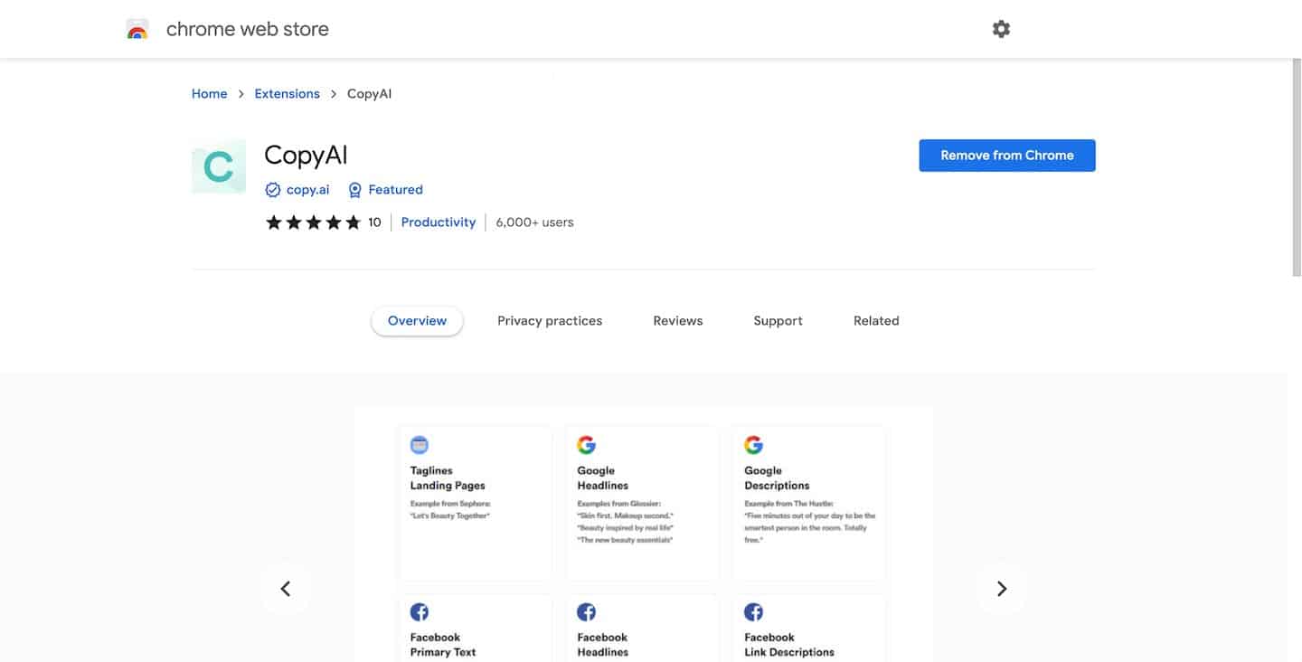Screen dimensions: 1302x662
Task: Show the next screenshot with right arrow
Action: (x=1001, y=589)
